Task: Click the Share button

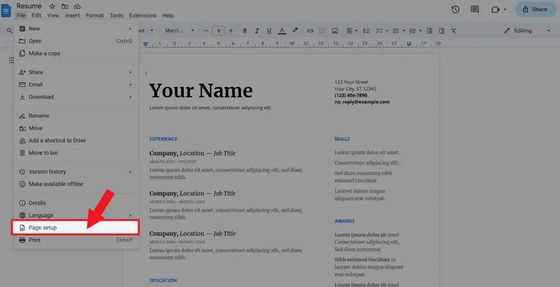Action: [535, 9]
